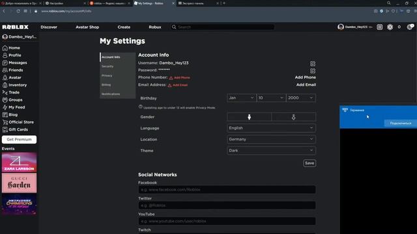
Task: Open Groups in the sidebar
Action: click(12, 99)
